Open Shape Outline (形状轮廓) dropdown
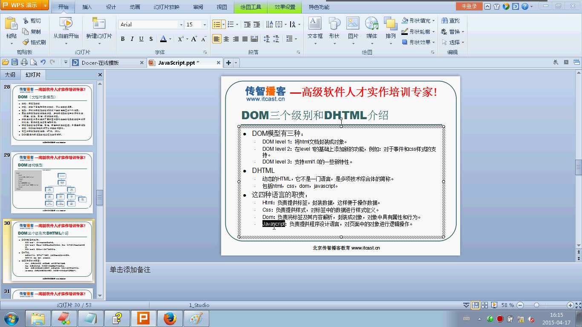Screen dimensions: 582x327 tap(433, 32)
